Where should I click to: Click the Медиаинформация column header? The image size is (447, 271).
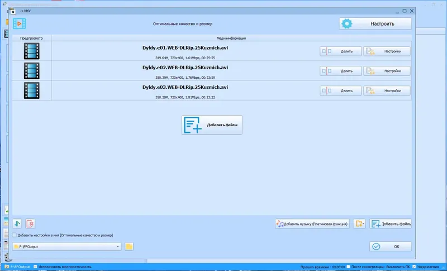pyautogui.click(x=231, y=38)
